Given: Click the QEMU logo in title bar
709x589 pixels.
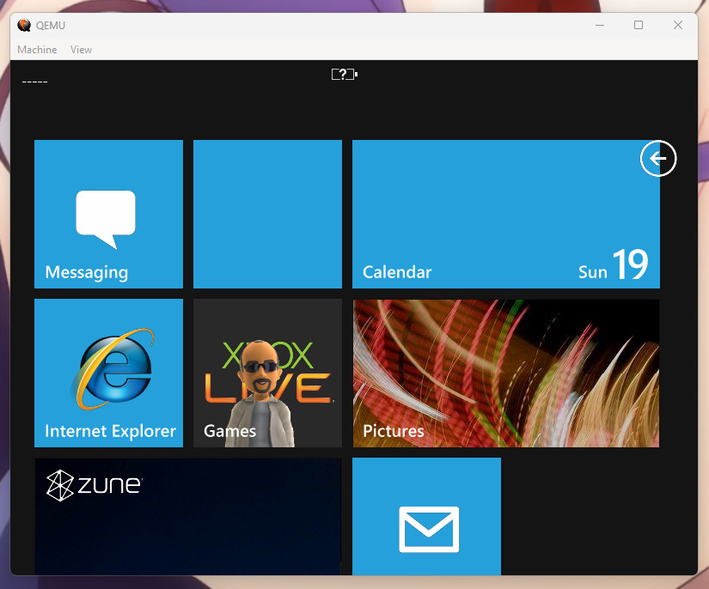Looking at the screenshot, I should pyautogui.click(x=24, y=25).
